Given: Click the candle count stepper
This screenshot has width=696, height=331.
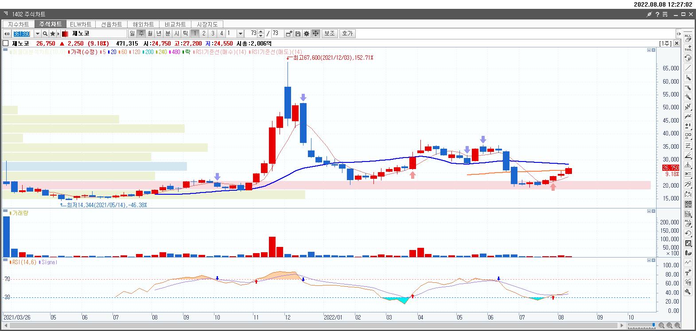Looking at the screenshot, I should pos(261,34).
